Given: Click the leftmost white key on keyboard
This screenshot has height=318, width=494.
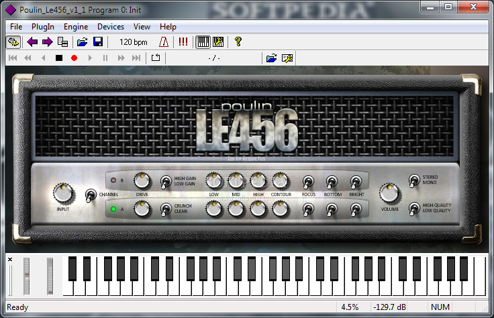Looking at the screenshot, I should click(68, 287).
